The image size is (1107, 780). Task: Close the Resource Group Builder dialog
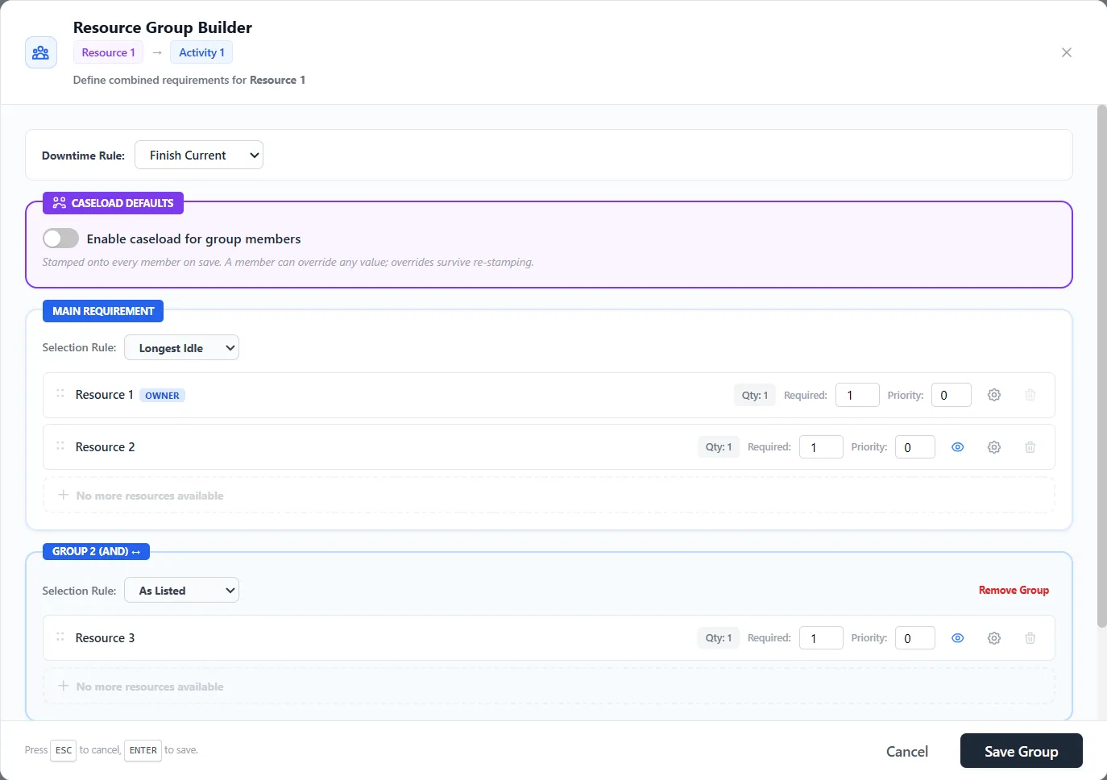coord(1067,52)
